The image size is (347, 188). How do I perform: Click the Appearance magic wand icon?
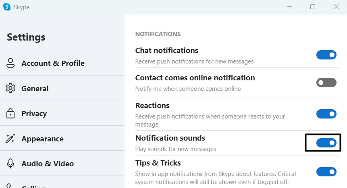coord(10,139)
